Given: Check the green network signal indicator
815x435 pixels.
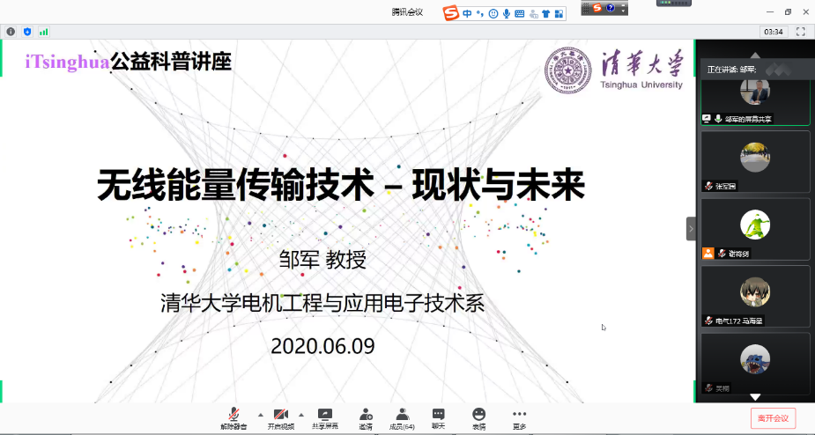Looking at the screenshot, I should [43, 32].
